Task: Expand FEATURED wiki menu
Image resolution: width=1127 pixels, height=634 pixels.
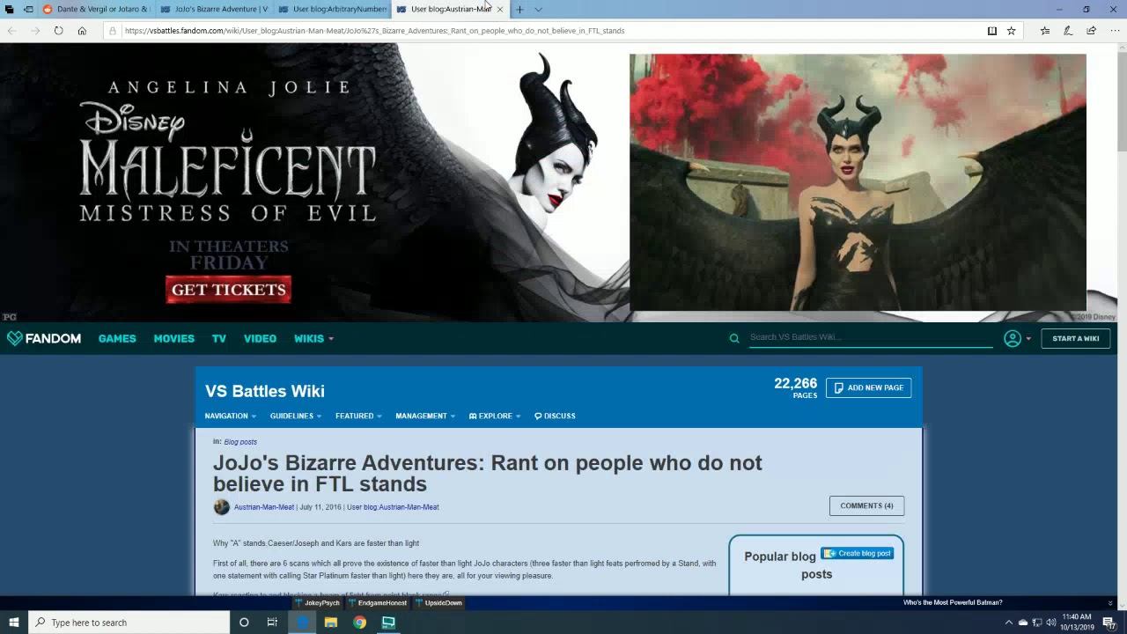Action: click(x=358, y=416)
